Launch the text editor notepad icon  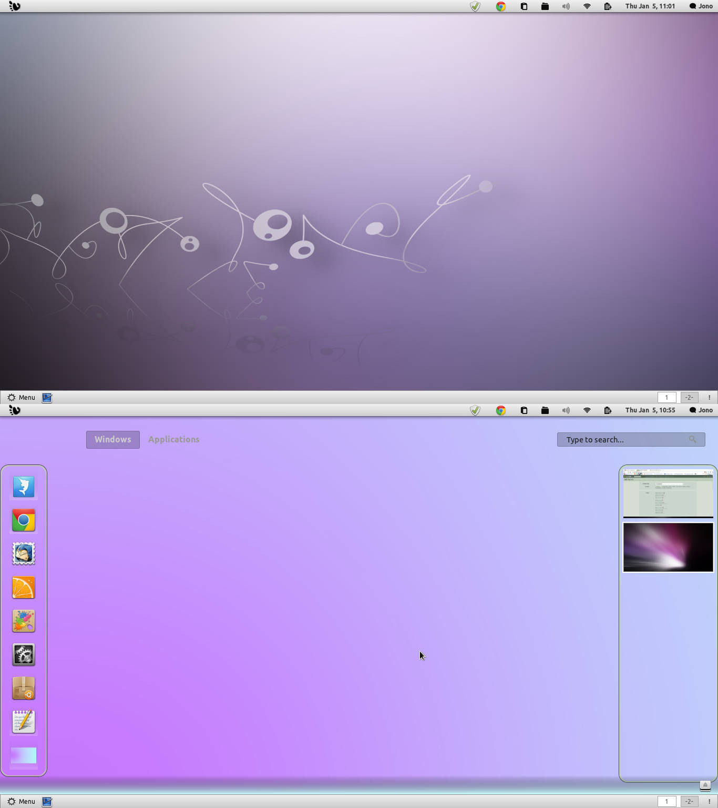point(24,722)
